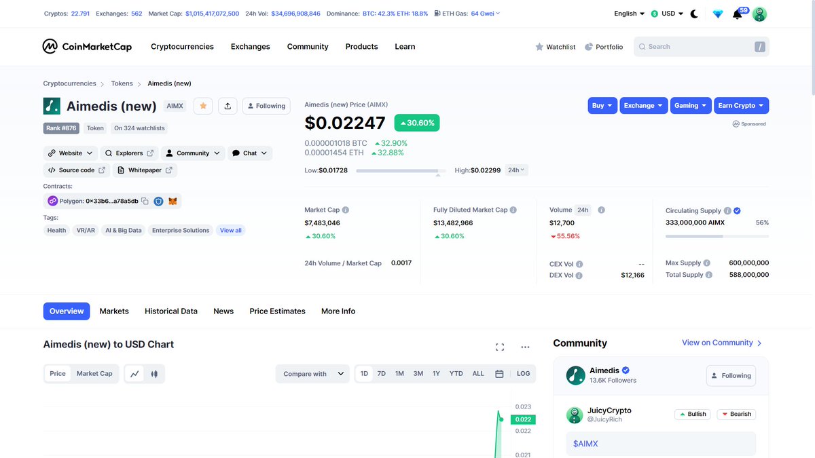Toggle LOG scale on chart

click(523, 374)
